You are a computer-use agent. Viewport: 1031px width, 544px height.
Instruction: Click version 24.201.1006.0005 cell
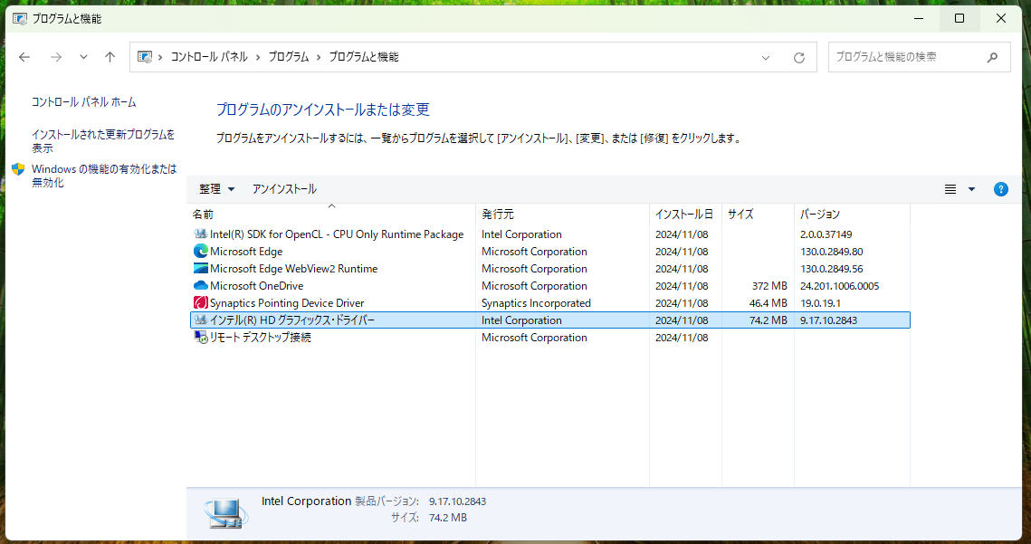coord(839,285)
